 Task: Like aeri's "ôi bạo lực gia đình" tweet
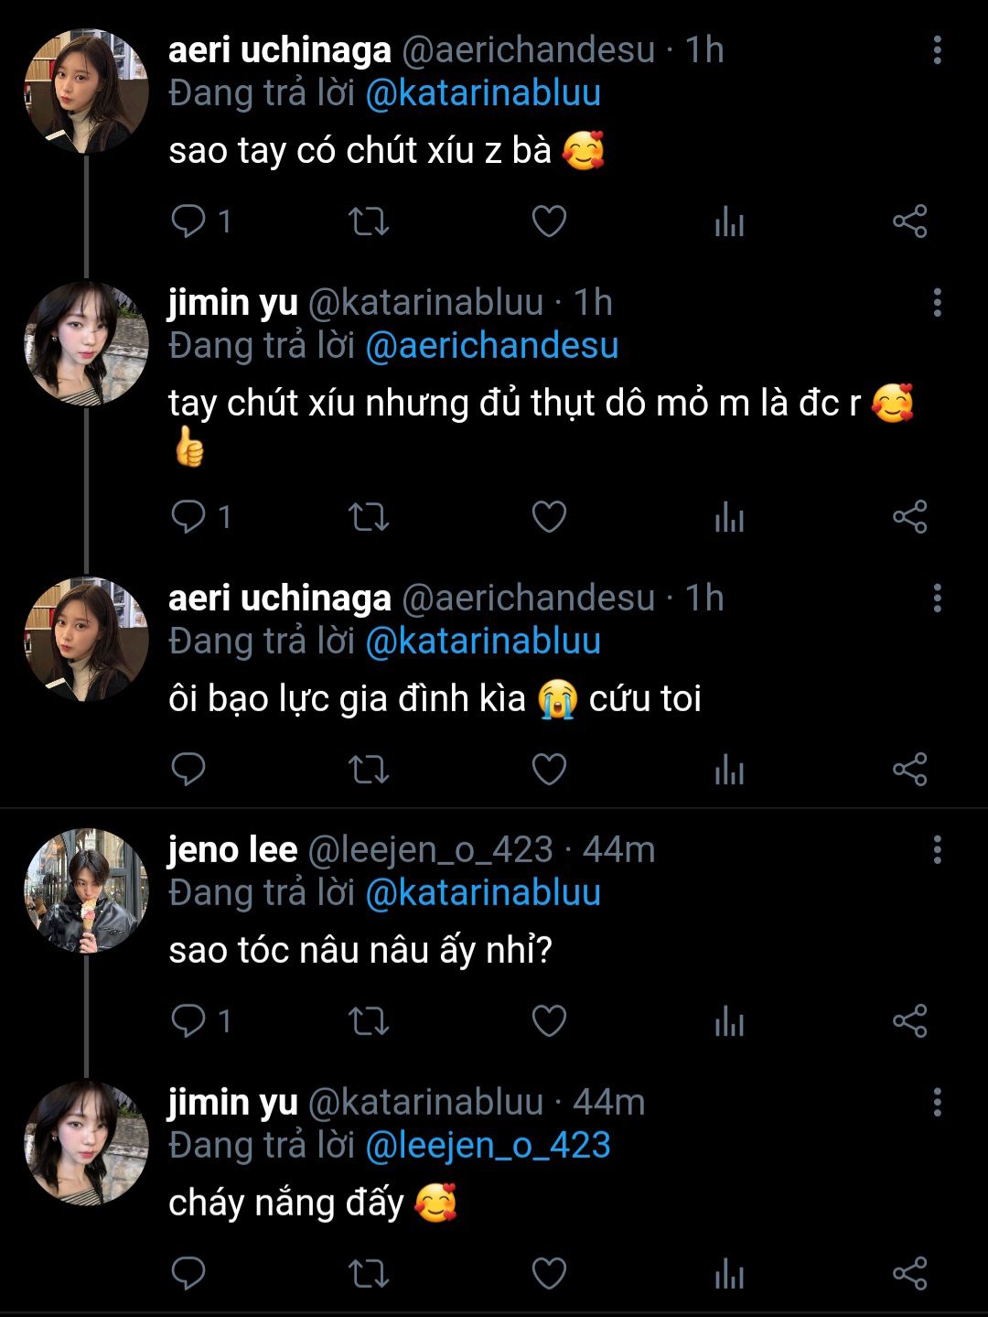click(549, 770)
